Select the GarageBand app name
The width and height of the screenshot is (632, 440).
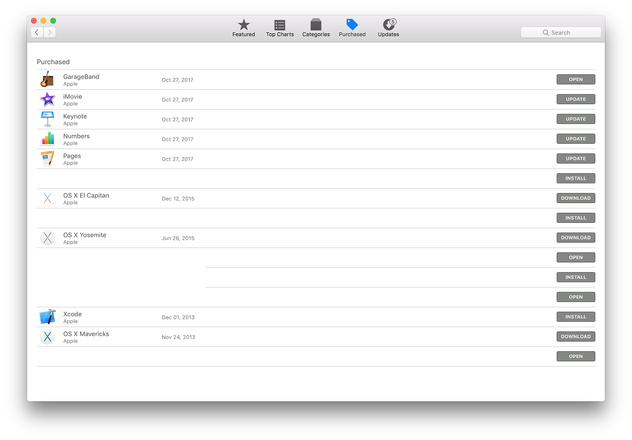(81, 77)
